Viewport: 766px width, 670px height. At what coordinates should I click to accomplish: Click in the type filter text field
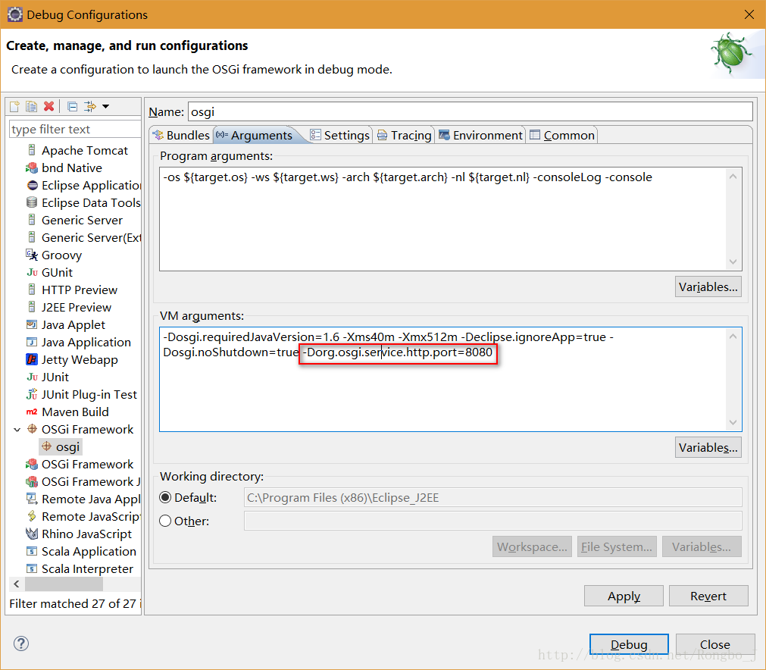(x=75, y=130)
